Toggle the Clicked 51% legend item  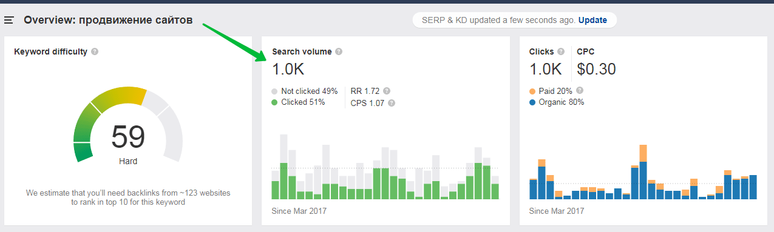point(298,102)
